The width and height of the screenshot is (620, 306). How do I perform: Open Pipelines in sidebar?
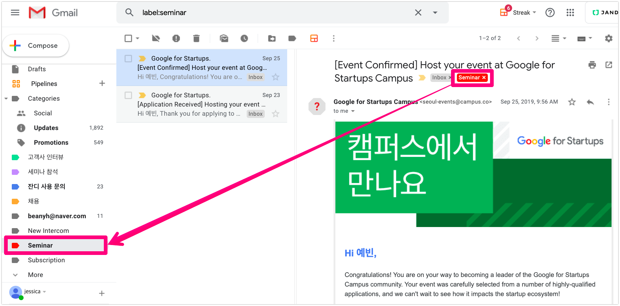[x=44, y=84]
